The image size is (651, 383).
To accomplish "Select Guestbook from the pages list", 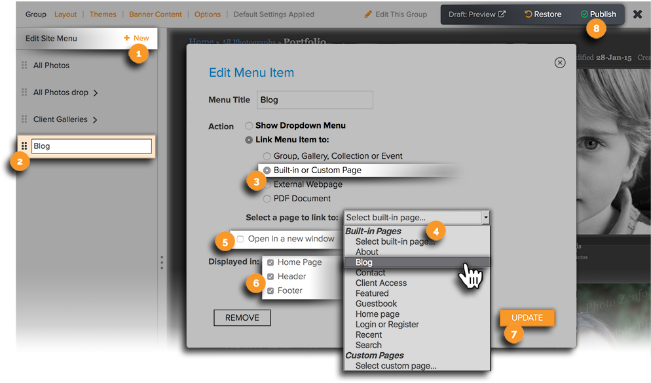I will tap(376, 304).
